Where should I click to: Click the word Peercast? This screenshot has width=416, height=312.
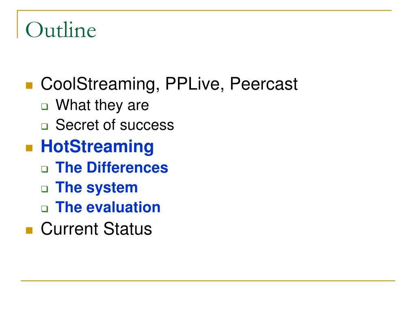(x=264, y=84)
